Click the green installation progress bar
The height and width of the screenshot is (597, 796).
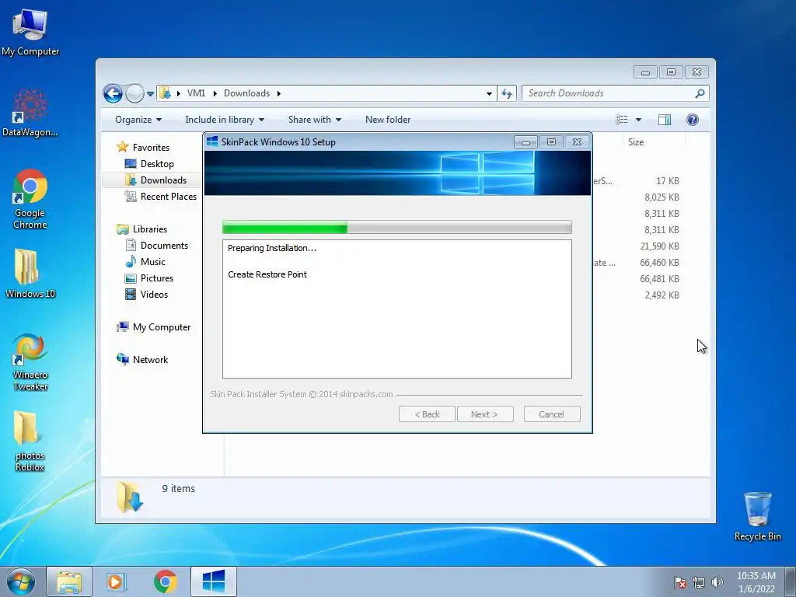pos(397,227)
